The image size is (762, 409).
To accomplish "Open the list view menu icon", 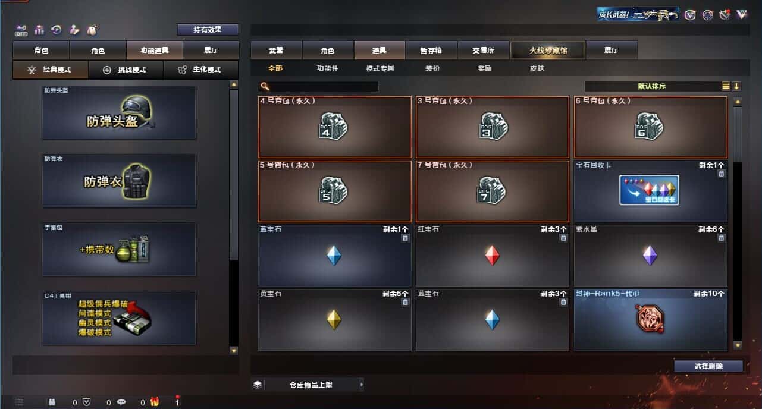I will pyautogui.click(x=726, y=86).
